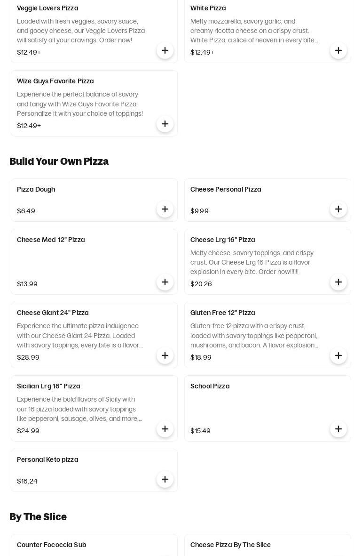Select the Sicilian Lrg 16" Pizza name
This screenshot has height=556, width=362.
click(48, 386)
